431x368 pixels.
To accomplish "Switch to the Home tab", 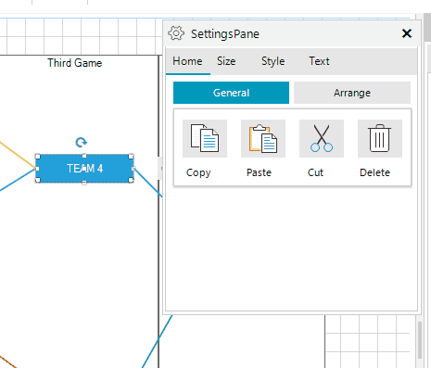I will 187,61.
